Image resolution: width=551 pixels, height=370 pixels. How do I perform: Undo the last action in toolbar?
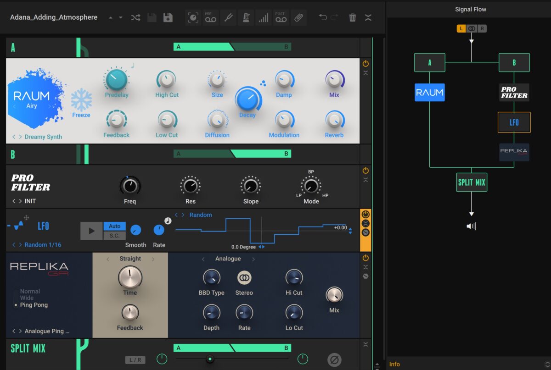[323, 17]
